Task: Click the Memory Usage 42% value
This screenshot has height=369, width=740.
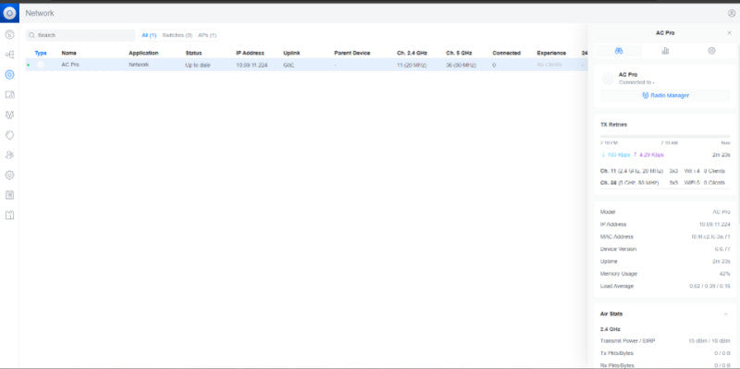Action: point(725,274)
